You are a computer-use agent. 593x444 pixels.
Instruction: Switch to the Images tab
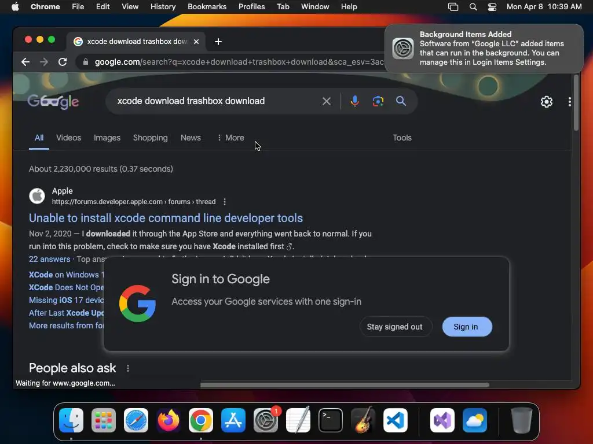tap(107, 138)
